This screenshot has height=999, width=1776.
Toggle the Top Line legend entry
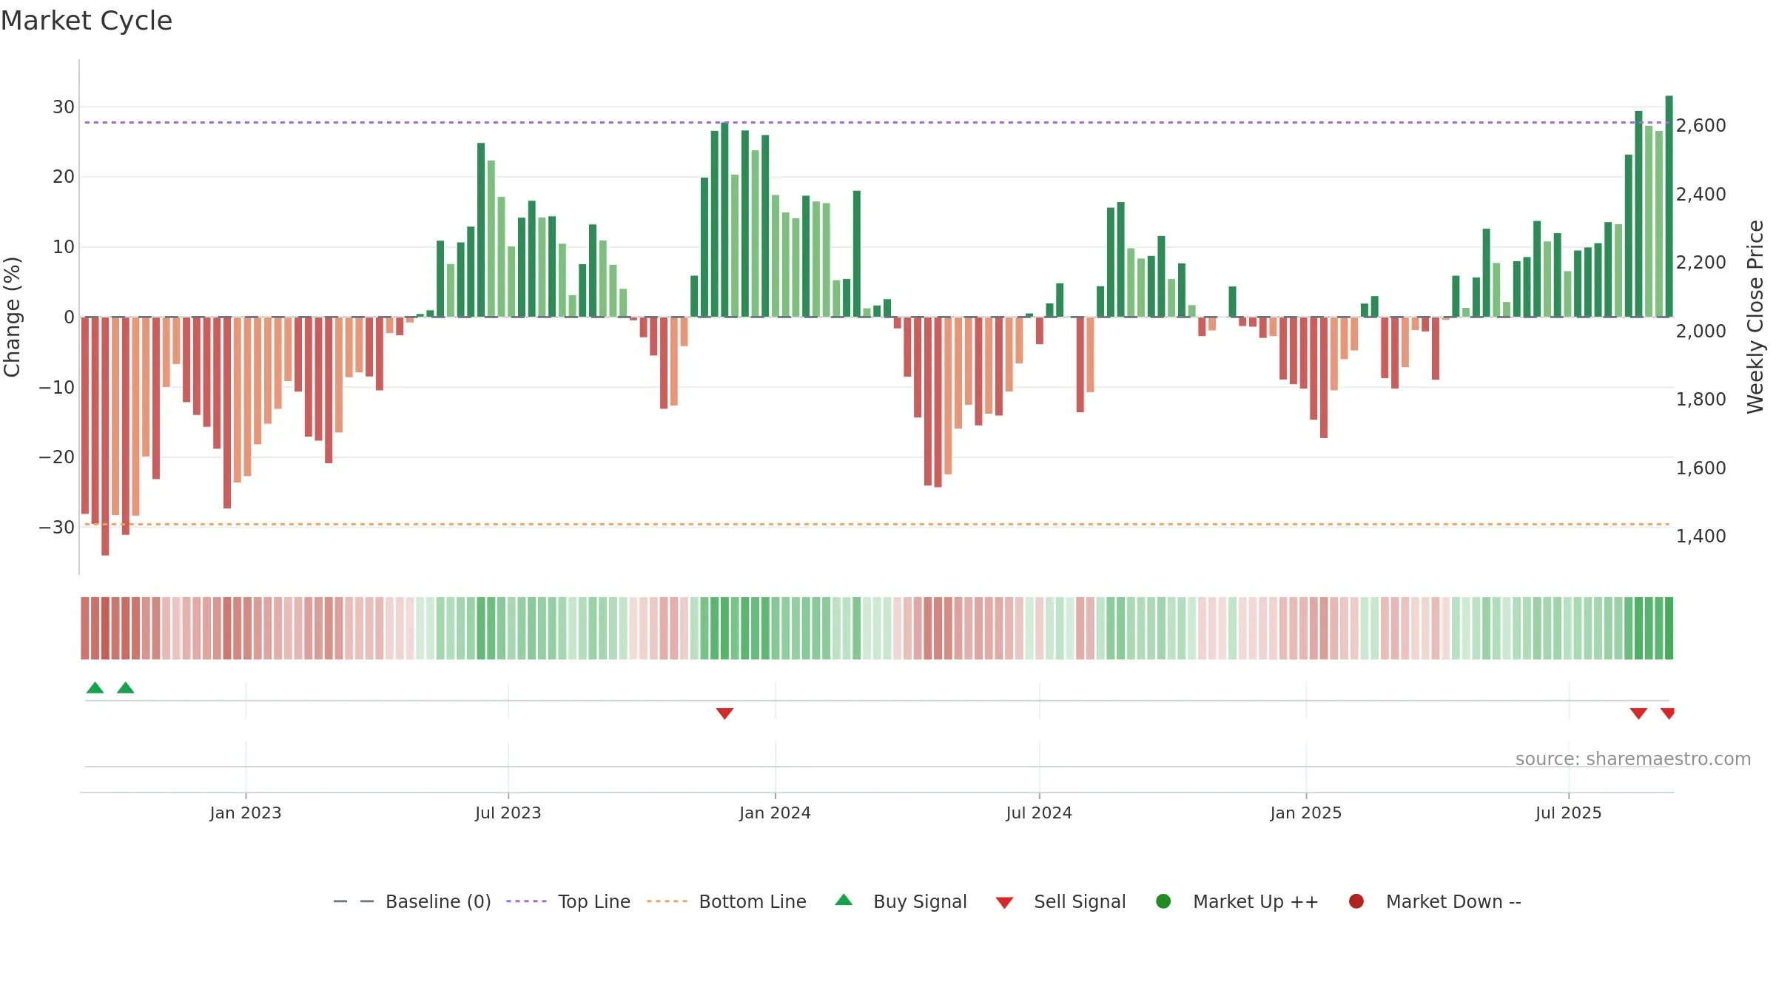point(568,901)
